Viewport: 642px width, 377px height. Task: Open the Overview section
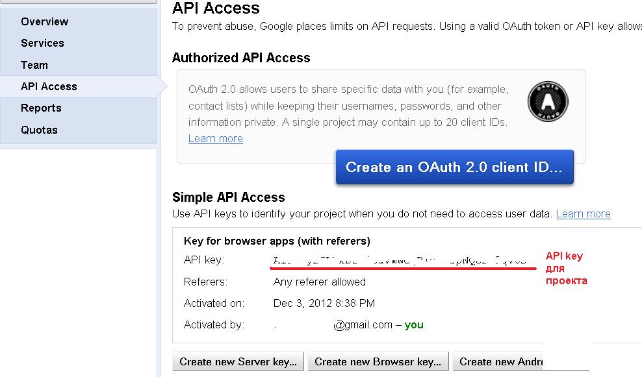tap(44, 21)
